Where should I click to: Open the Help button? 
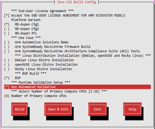132,109
